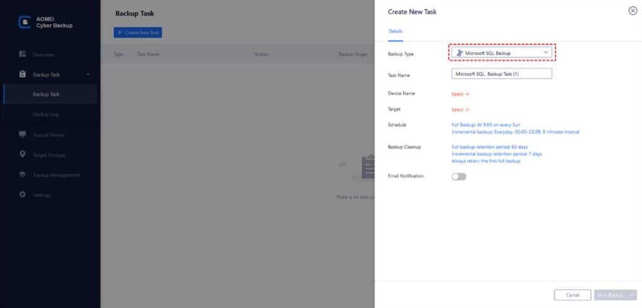Open the Overview sidebar icon
Image resolution: width=642 pixels, height=308 pixels.
[23, 54]
